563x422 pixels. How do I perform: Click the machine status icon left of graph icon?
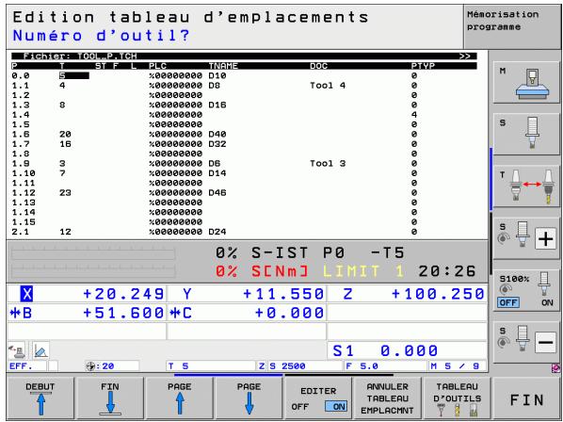click(x=17, y=350)
